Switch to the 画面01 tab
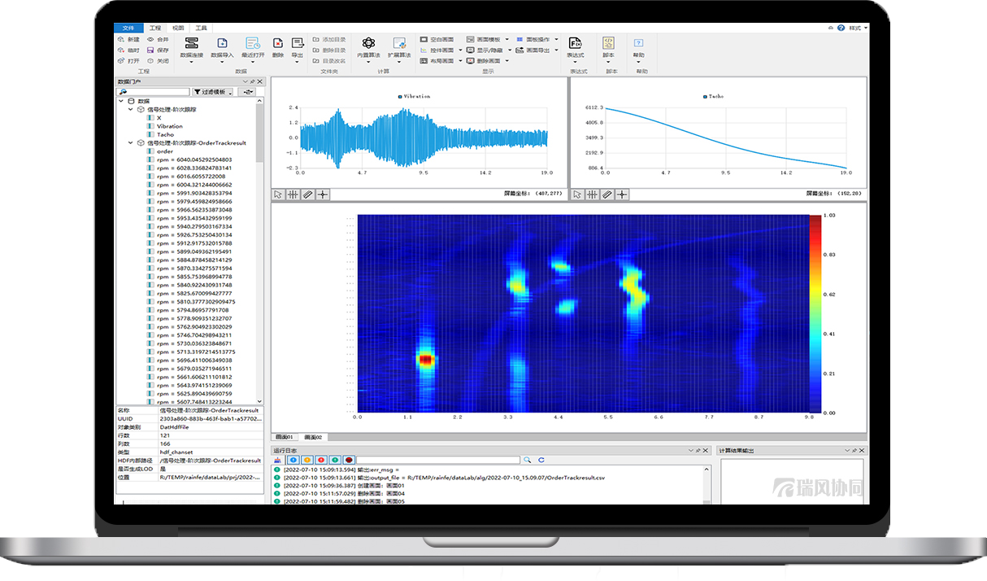This screenshot has height=581, width=987. click(284, 438)
